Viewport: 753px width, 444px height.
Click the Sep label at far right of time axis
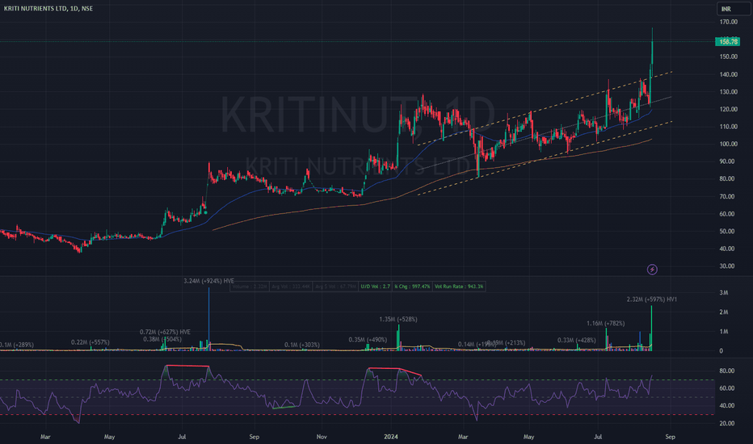tap(670, 437)
